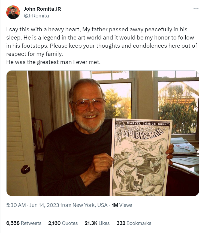The width and height of the screenshot is (199, 233).
Task: Show the 2,160 Quotes list
Action: [x=63, y=223]
